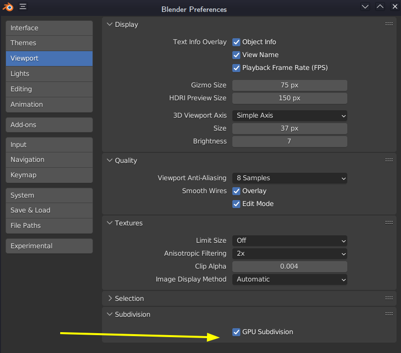The height and width of the screenshot is (353, 401).
Task: Collapse the Quality panel
Action: [110, 160]
